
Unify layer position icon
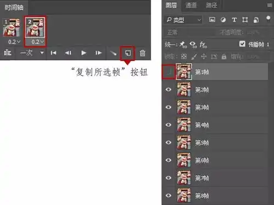(183, 45)
